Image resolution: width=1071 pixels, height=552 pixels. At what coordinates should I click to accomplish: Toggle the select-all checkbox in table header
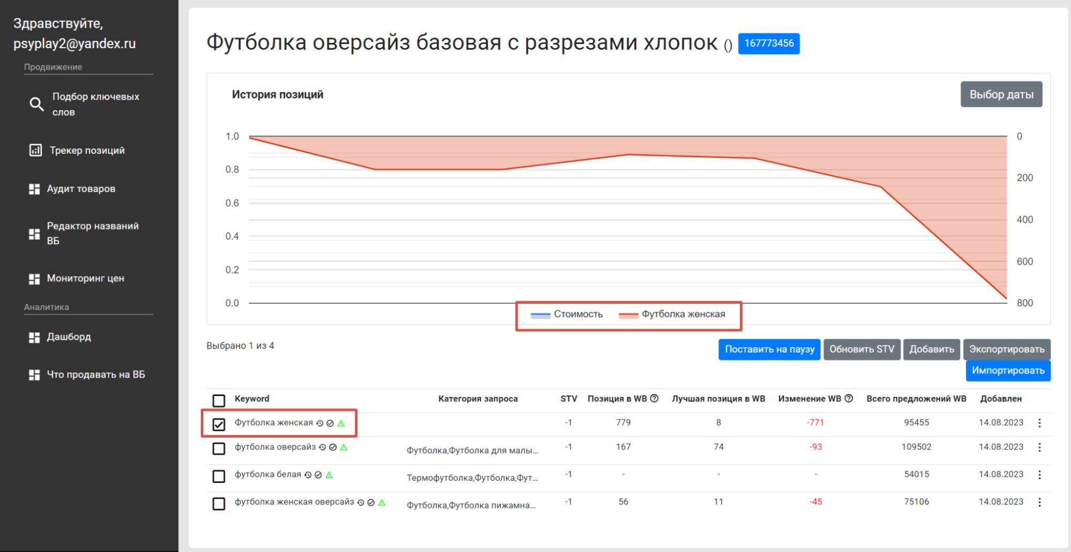coord(219,400)
